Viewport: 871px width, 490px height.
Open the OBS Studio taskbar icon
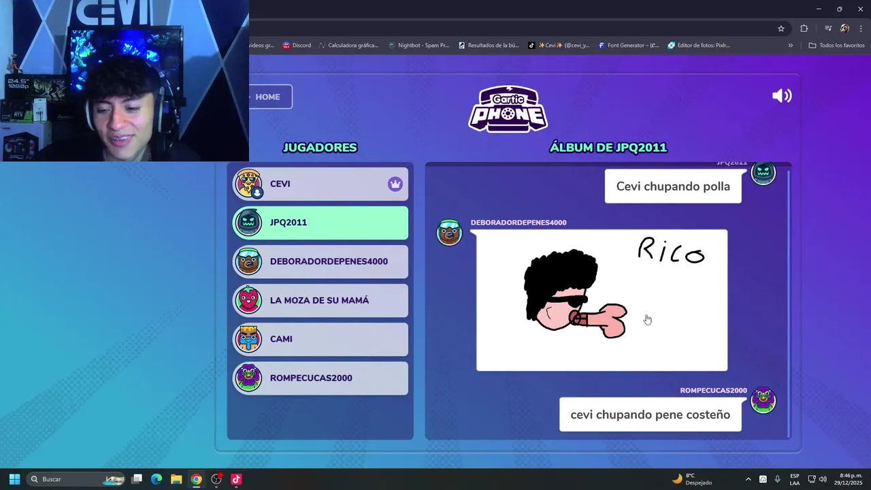coord(216,479)
